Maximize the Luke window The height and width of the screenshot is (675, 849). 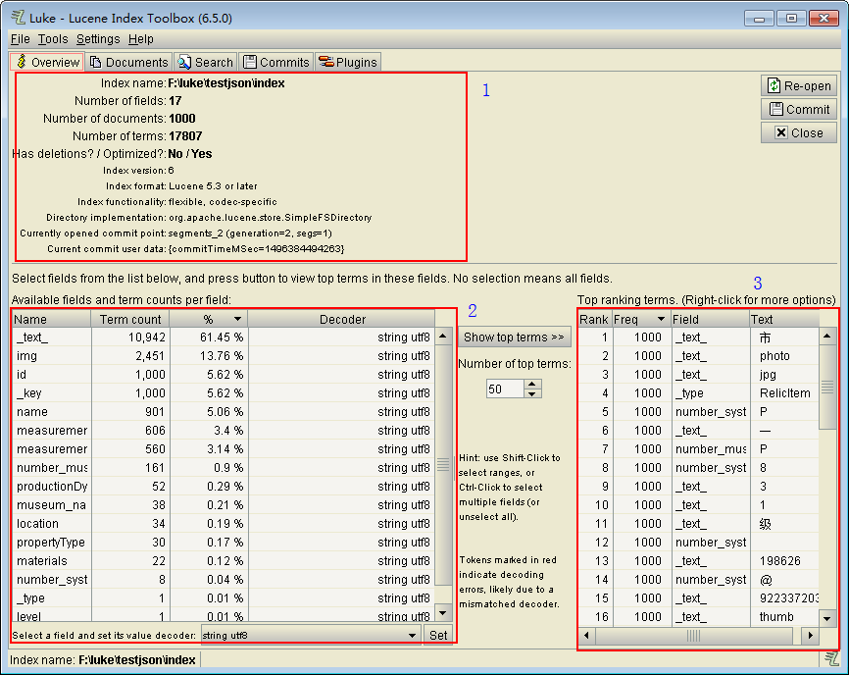click(x=791, y=18)
